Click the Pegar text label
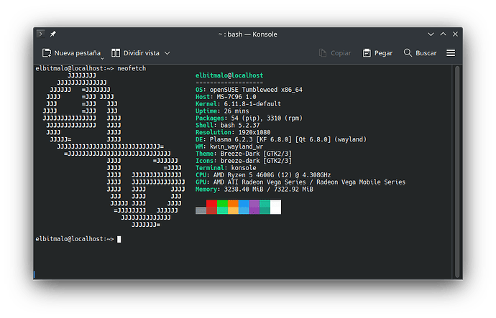This screenshot has height=318, width=496. (x=383, y=53)
